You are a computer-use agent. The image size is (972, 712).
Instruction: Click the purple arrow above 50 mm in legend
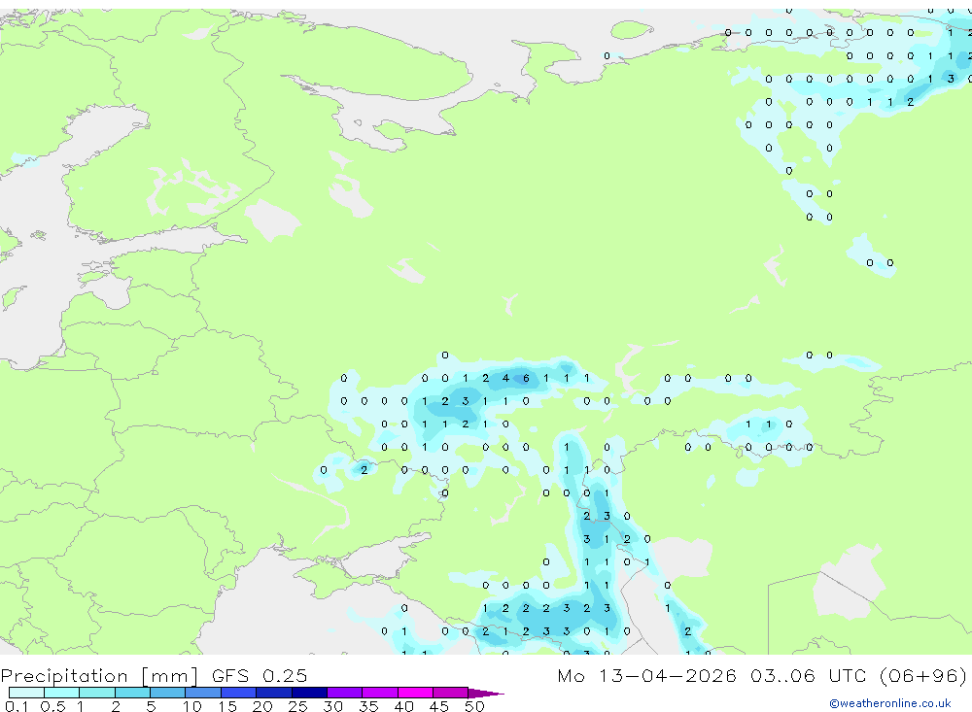click(485, 694)
